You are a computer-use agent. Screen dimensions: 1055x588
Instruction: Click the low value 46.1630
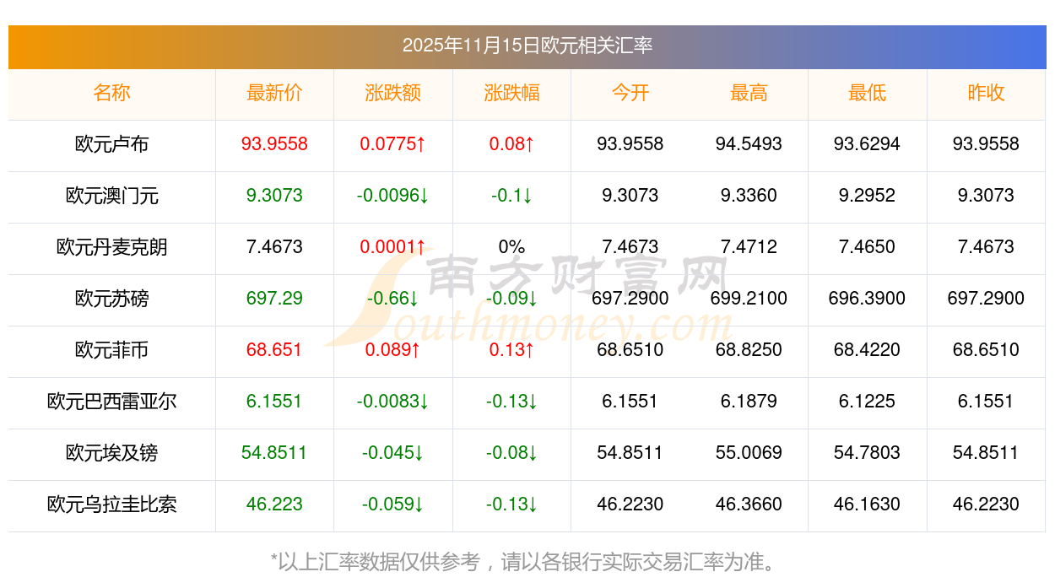[868, 504]
